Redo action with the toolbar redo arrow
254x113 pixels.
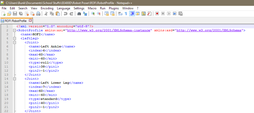point(71,14)
